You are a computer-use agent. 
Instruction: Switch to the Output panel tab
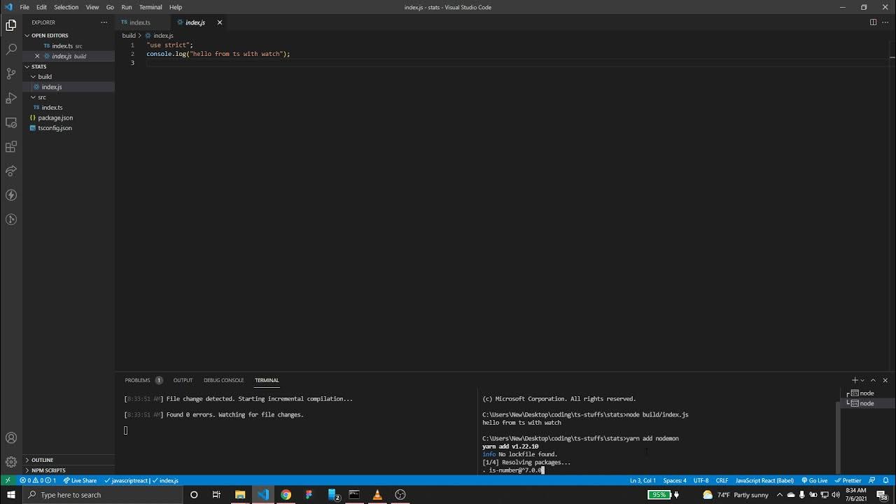click(x=183, y=380)
